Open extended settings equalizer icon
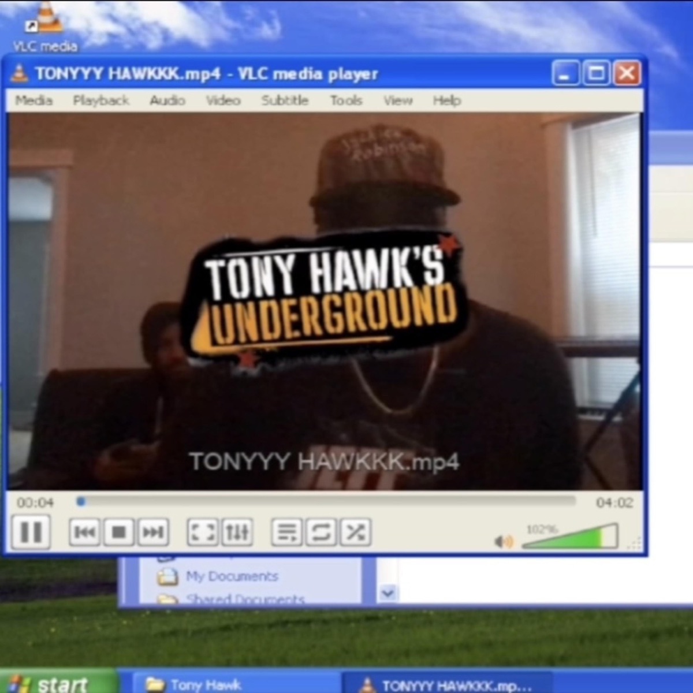 click(237, 532)
